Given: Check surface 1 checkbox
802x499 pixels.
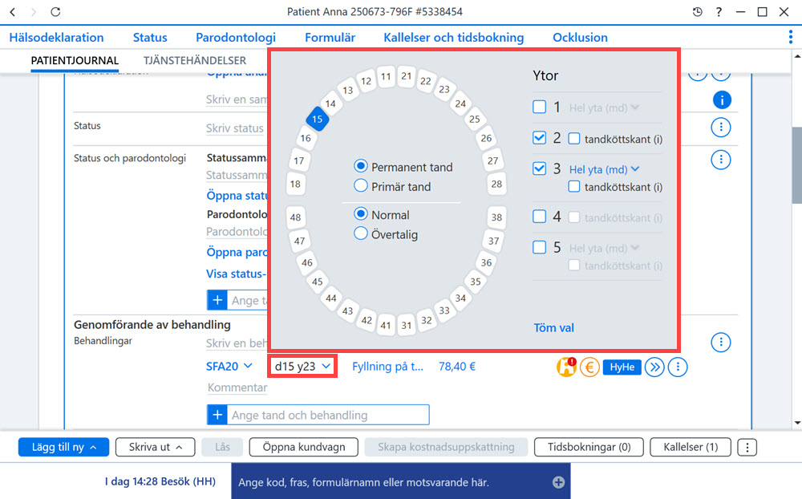Looking at the screenshot, I should coord(539,107).
